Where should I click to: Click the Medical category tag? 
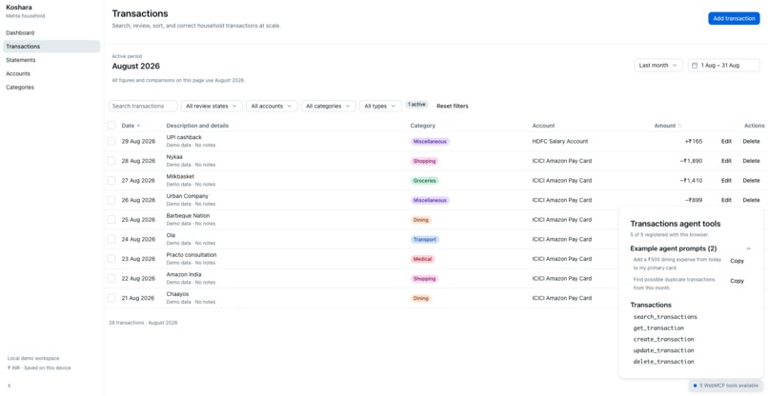point(422,259)
